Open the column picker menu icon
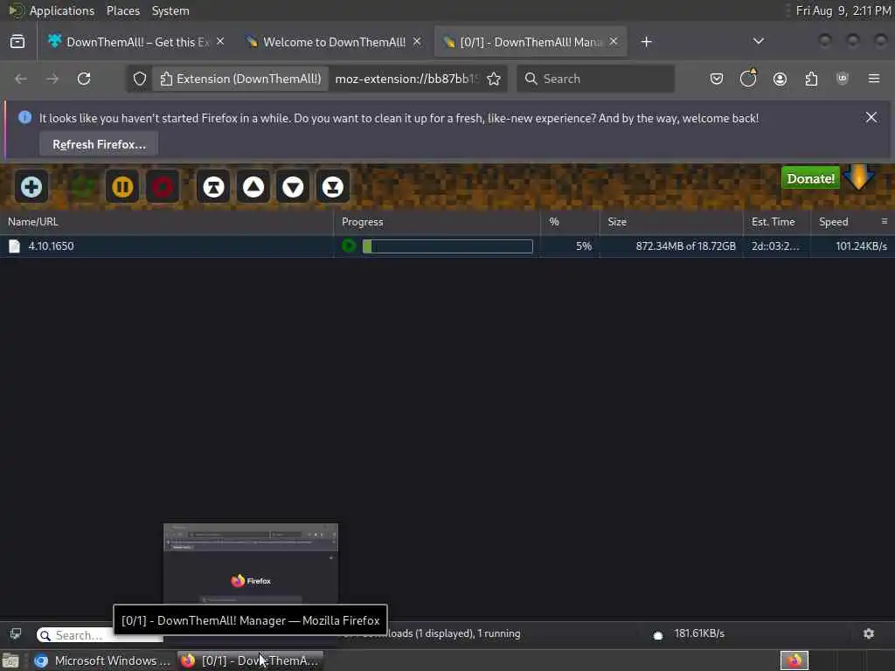The height and width of the screenshot is (671, 895). click(x=885, y=221)
